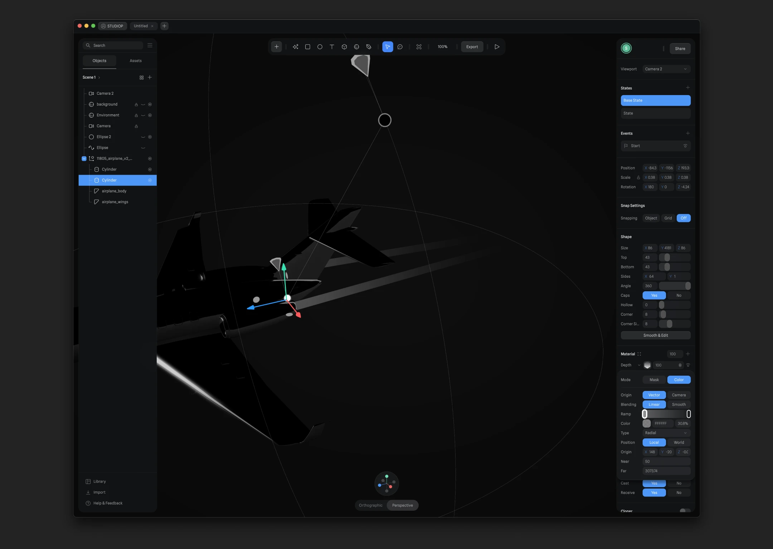
Task: Toggle visibility of background layer
Action: (143, 104)
